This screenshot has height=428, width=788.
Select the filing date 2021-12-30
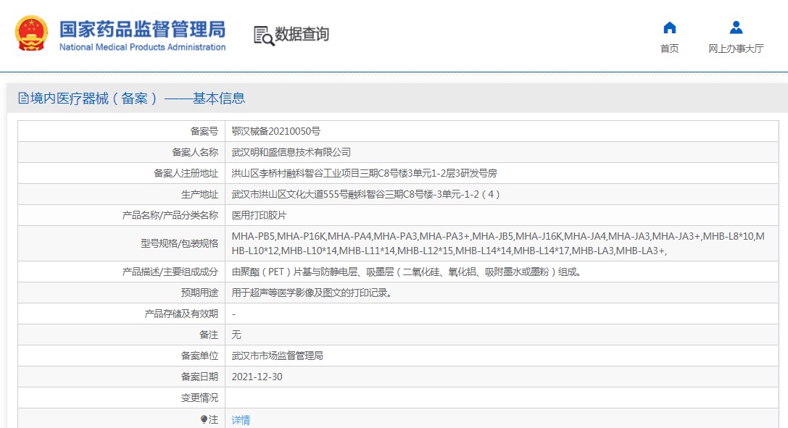[257, 377]
